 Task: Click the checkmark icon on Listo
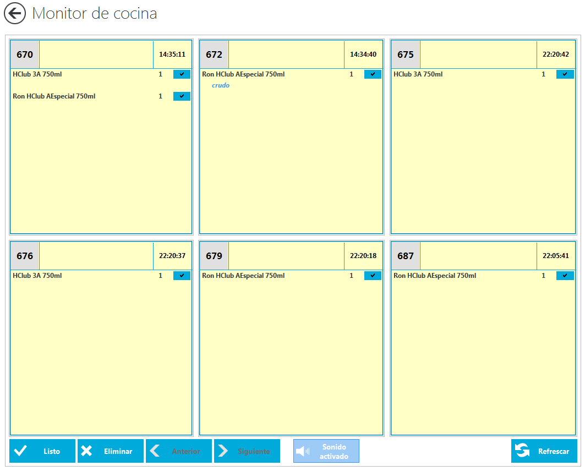pos(20,451)
